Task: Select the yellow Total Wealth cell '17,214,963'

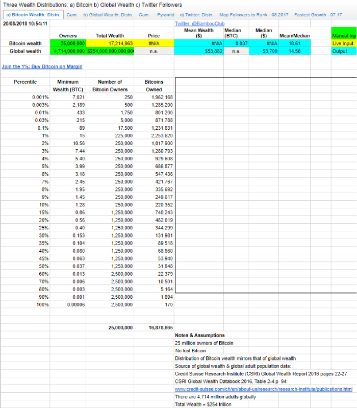Action: [x=110, y=43]
